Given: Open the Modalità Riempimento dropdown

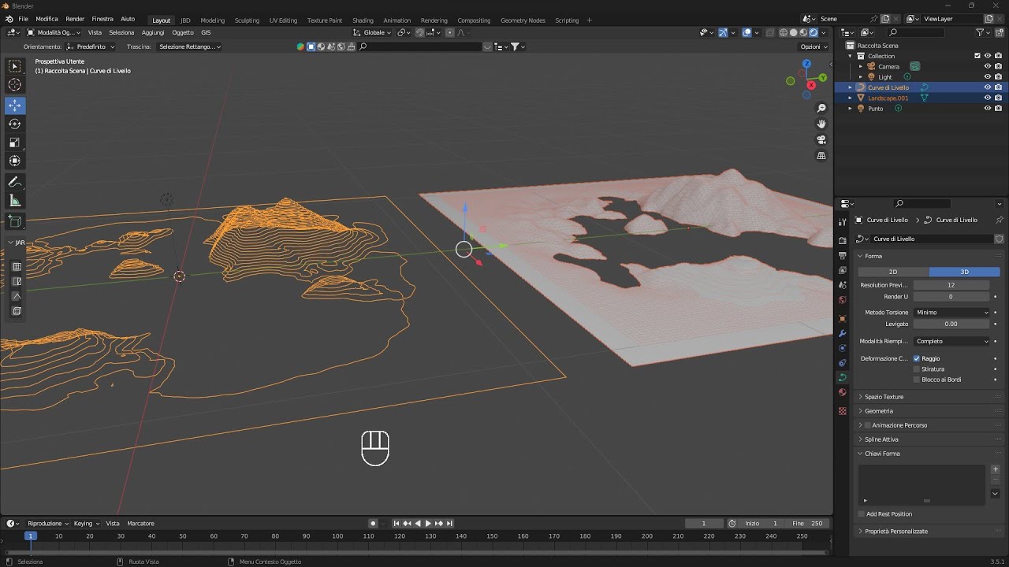Looking at the screenshot, I should coord(951,341).
